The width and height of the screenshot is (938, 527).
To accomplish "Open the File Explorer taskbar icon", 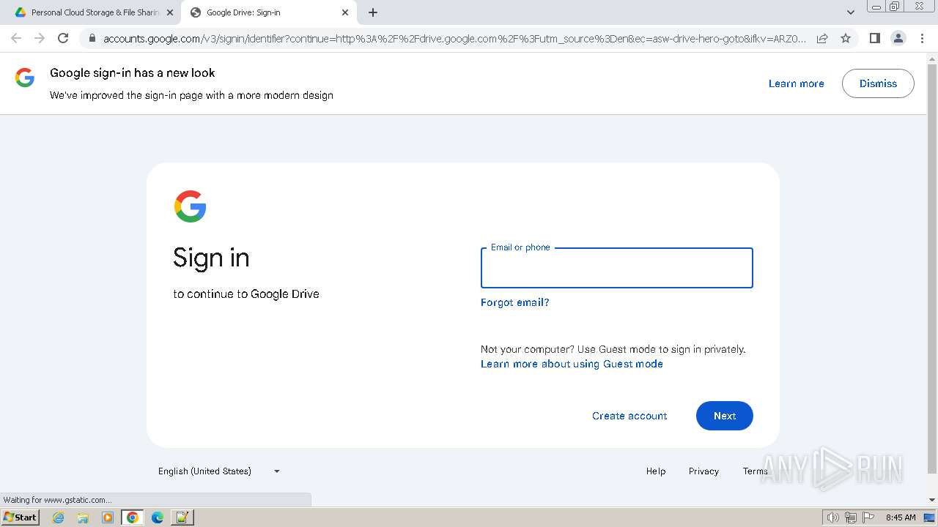I will (x=83, y=517).
